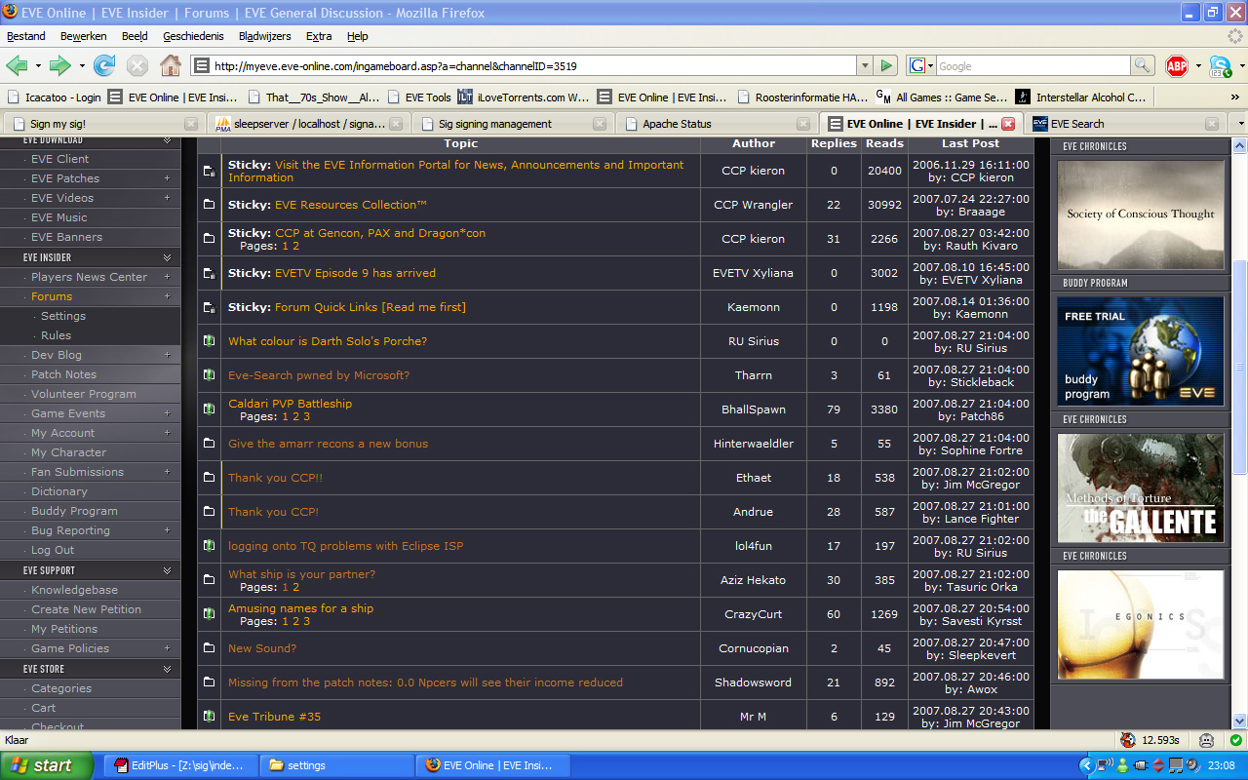Open the 'Icacatoo - Login' bookmark
The image size is (1248, 780).
point(54,97)
